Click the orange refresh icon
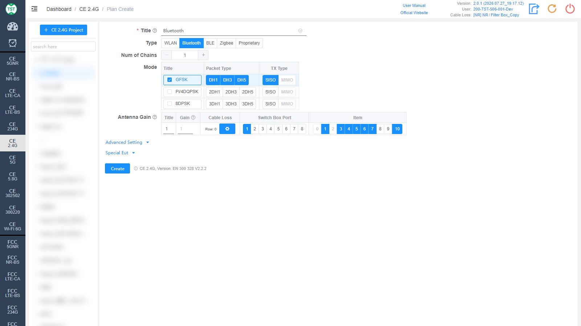The image size is (581, 326). (x=552, y=9)
